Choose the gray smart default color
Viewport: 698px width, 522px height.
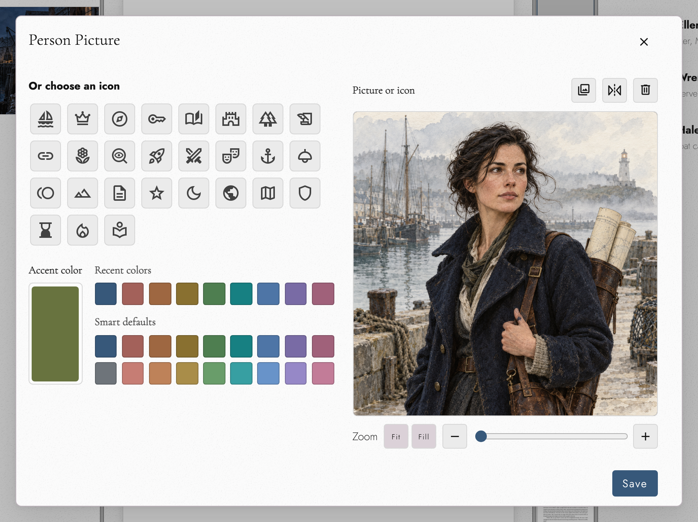point(106,373)
